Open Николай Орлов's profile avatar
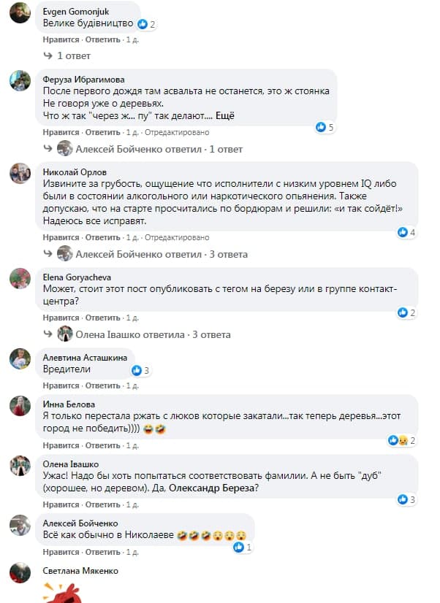This screenshot has height=603, width=440. click(x=20, y=174)
